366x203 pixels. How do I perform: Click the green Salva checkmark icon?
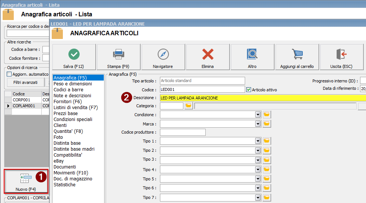click(74, 54)
